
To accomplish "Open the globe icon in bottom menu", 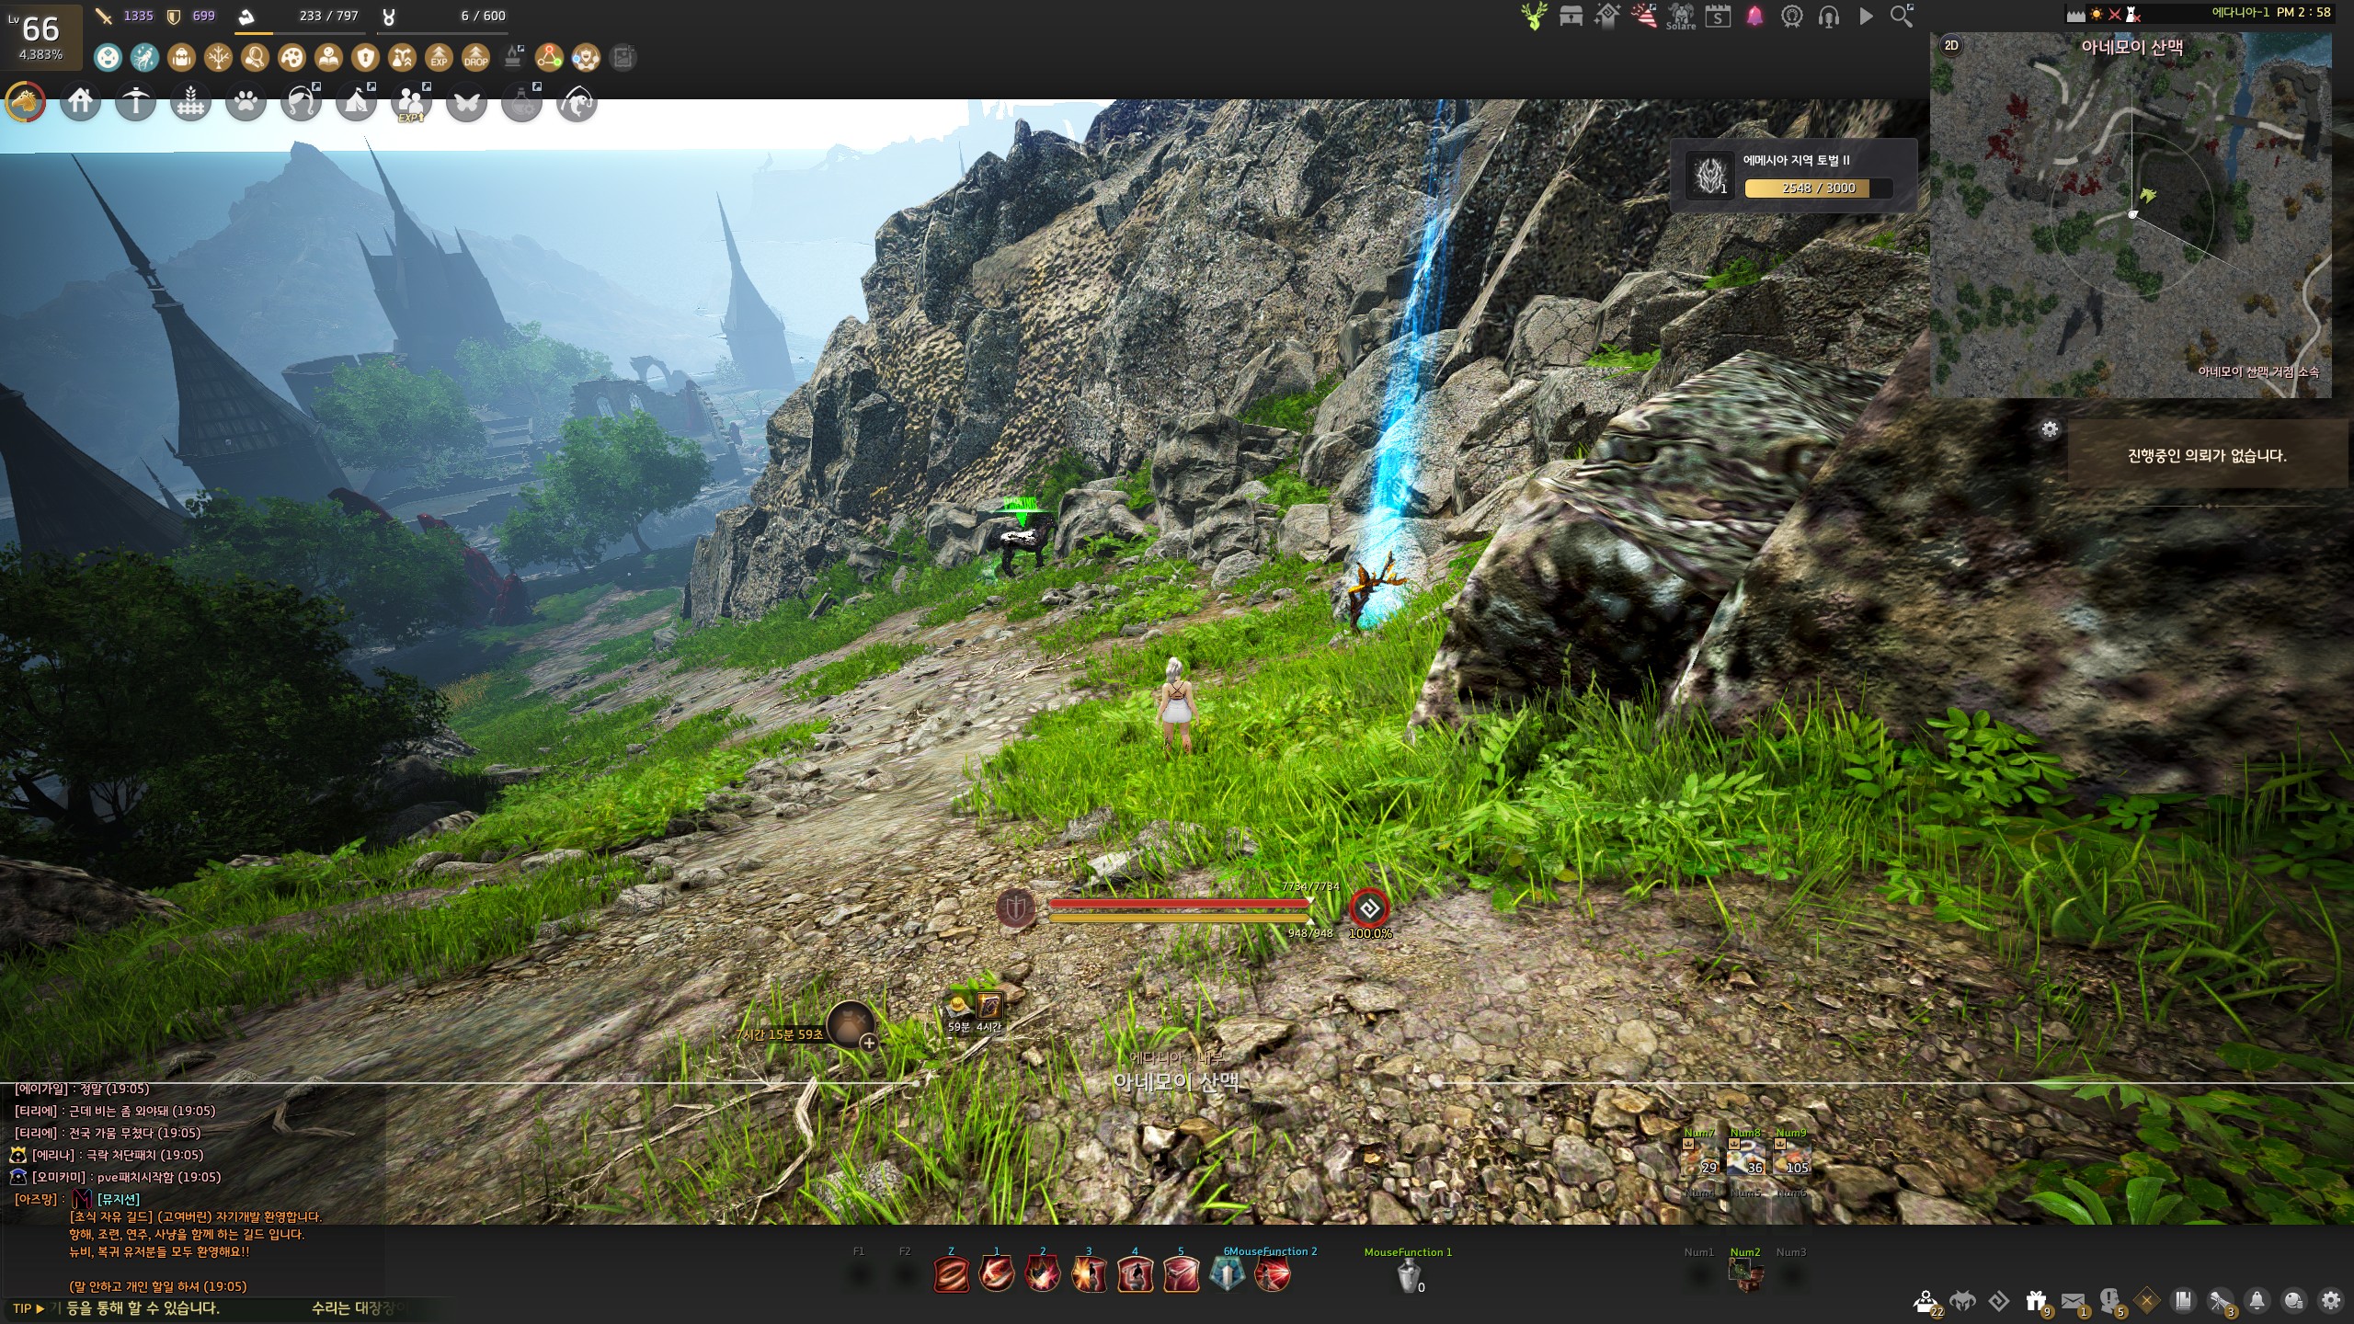I will pyautogui.click(x=2293, y=1301).
